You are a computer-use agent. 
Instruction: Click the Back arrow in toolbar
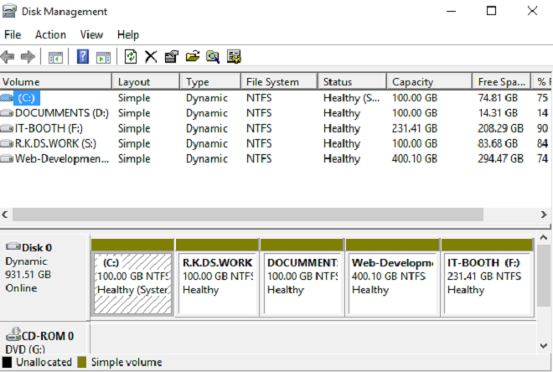pos(8,57)
